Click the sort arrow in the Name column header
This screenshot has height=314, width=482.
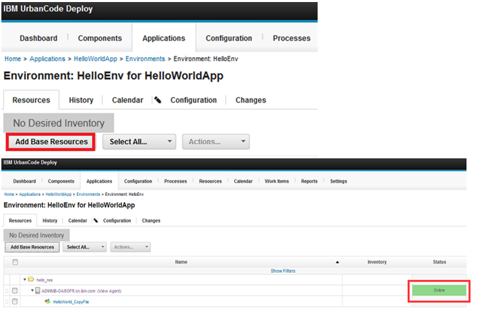pyautogui.click(x=337, y=262)
